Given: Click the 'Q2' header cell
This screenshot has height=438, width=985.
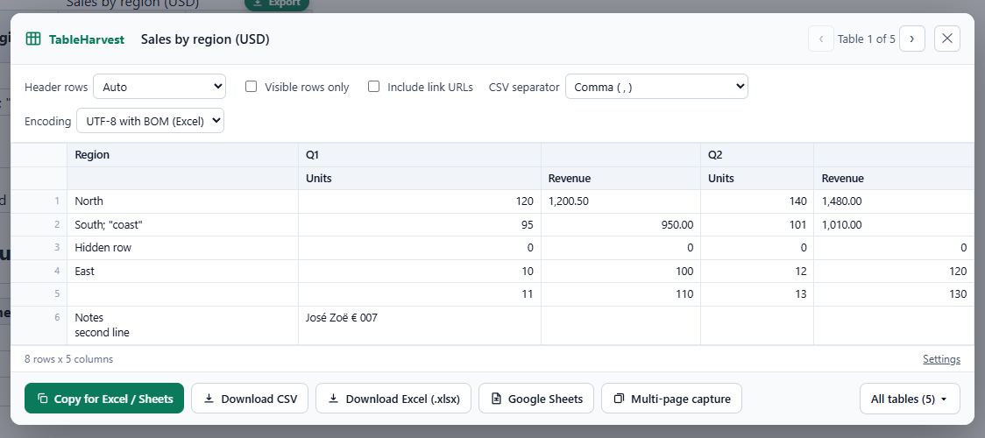Looking at the screenshot, I should (x=756, y=155).
